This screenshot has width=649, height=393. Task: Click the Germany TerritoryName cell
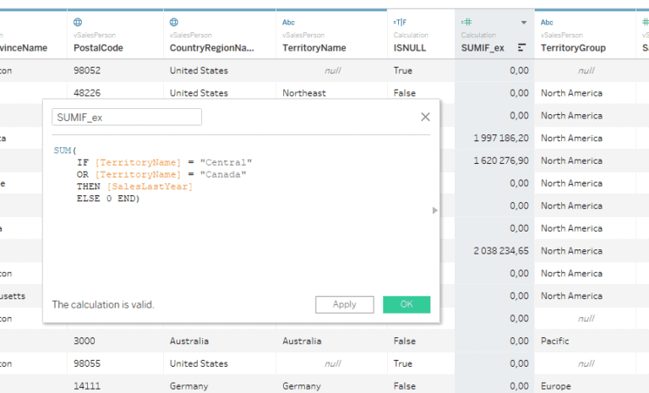pyautogui.click(x=302, y=386)
